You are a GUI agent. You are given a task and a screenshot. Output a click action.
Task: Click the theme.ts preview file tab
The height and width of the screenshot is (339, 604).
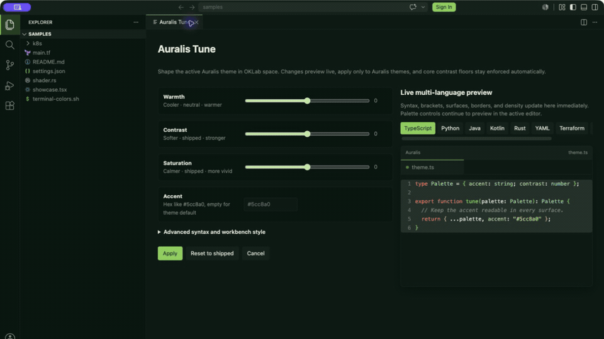pos(432,167)
